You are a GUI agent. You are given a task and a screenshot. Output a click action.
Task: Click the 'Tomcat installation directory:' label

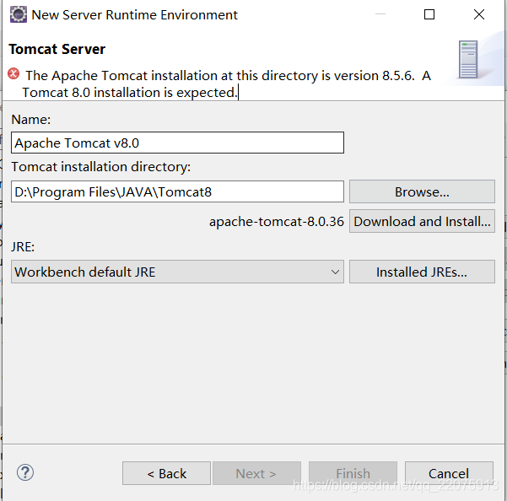(101, 167)
